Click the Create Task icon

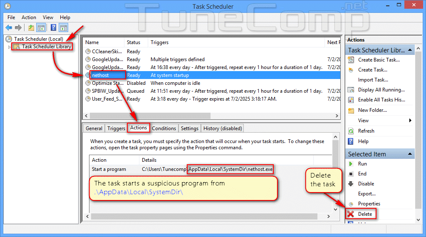351,70
